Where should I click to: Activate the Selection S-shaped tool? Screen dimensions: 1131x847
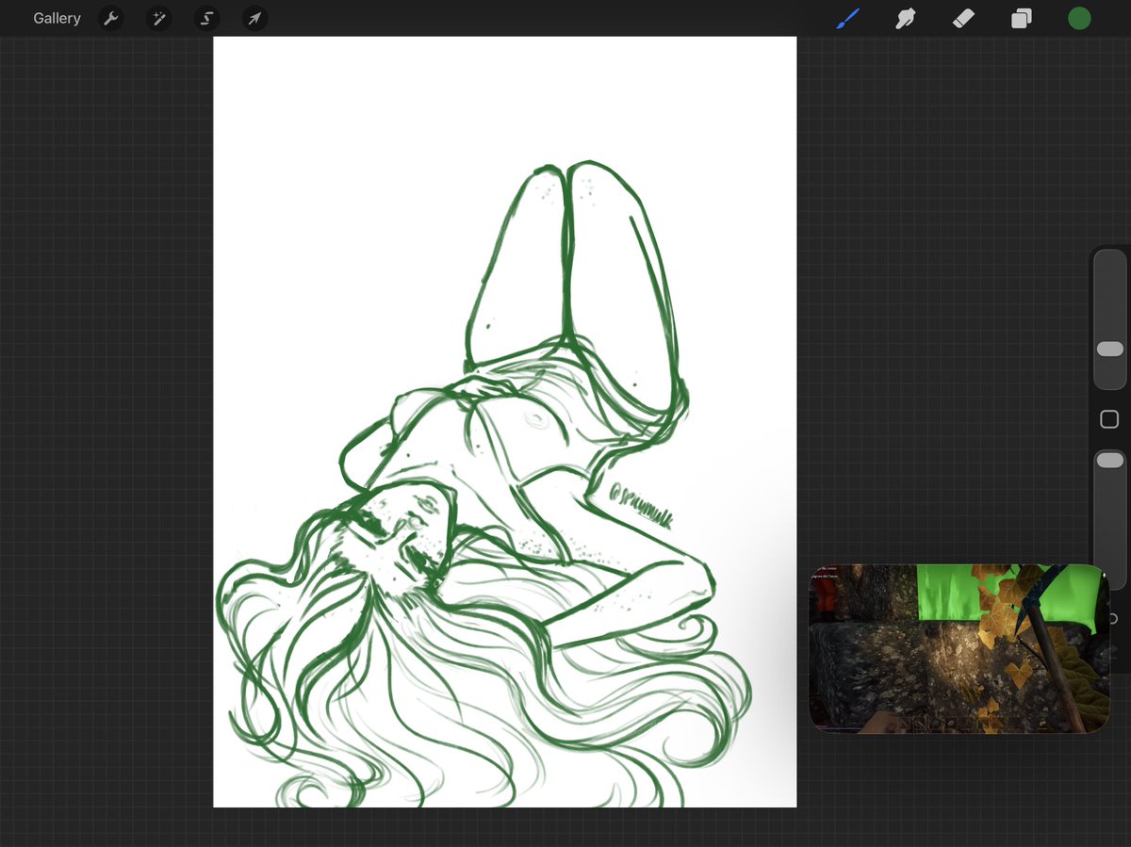pos(206,18)
